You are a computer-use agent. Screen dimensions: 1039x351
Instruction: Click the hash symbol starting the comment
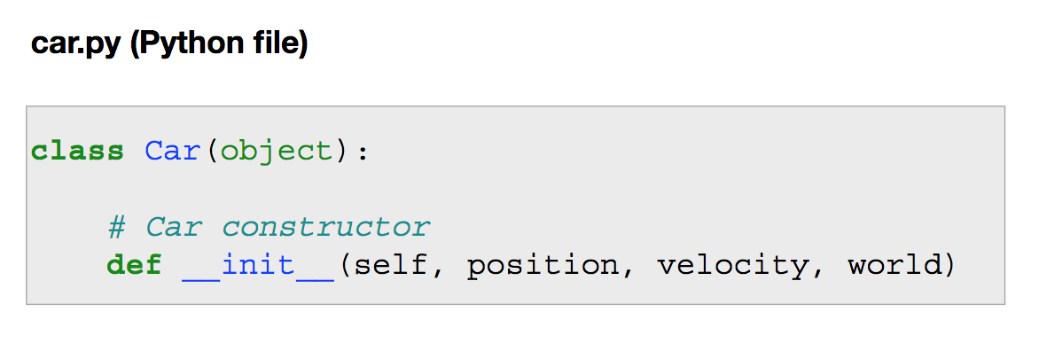tap(116, 228)
